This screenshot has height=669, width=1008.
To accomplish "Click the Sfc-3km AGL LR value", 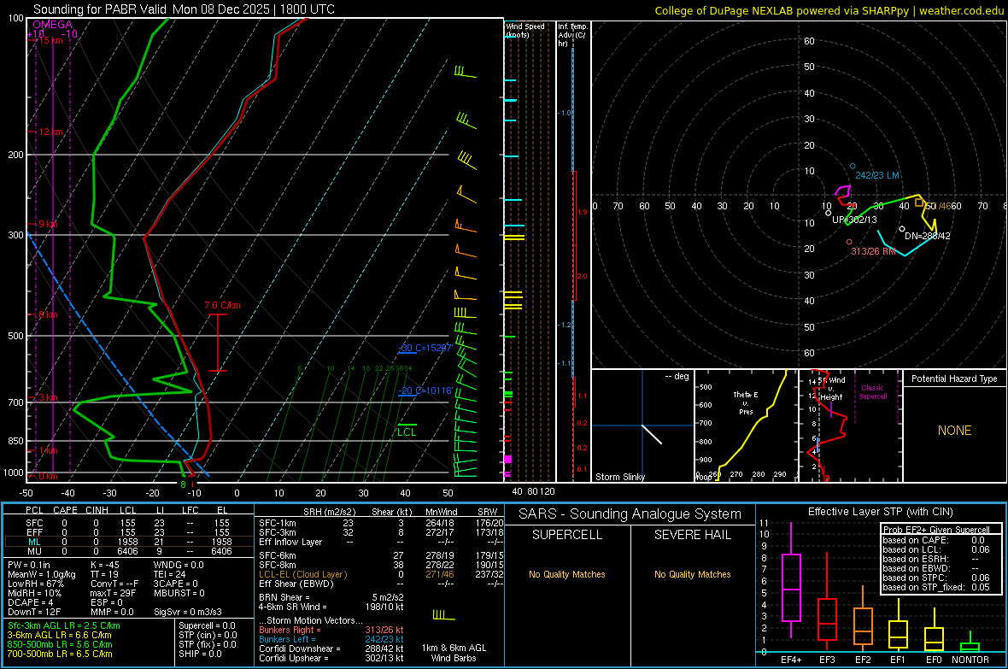I will pyautogui.click(x=64, y=625).
